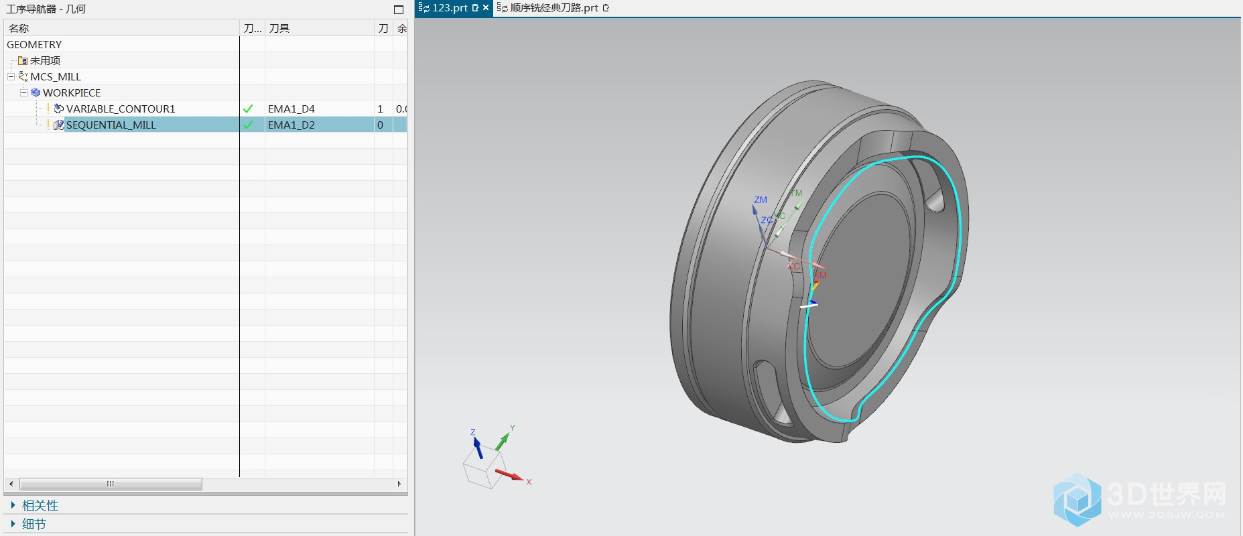Switch to the 123.prt tab
The height and width of the screenshot is (536, 1243).
450,8
